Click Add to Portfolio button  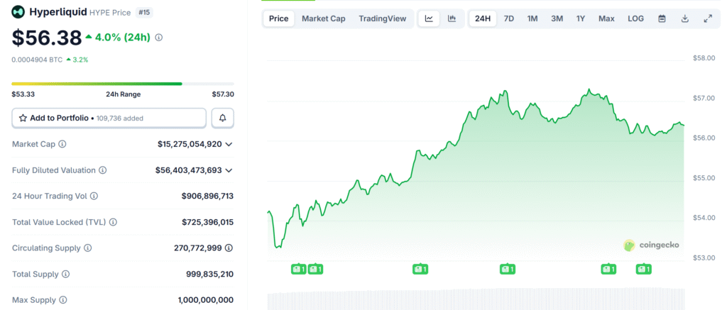coord(109,118)
